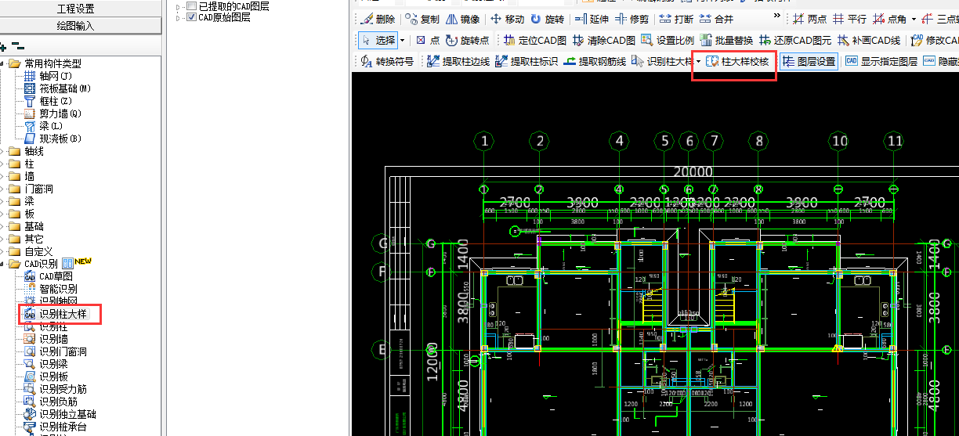Click the 两点 auxiliary axis tool

click(x=809, y=19)
